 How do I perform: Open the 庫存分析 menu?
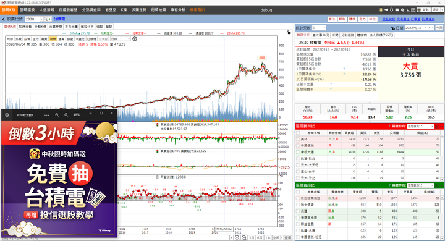[x=178, y=10]
